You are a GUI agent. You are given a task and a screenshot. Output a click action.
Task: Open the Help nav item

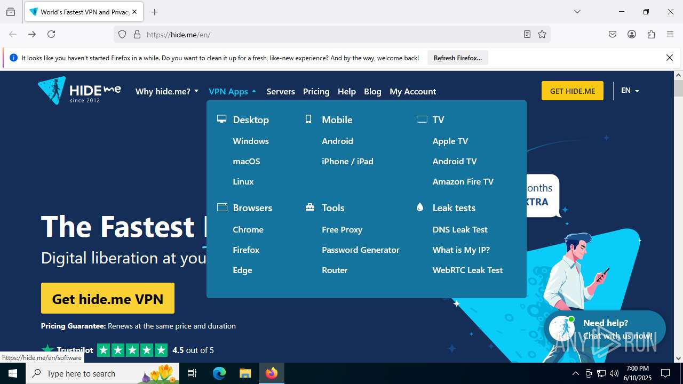click(x=347, y=91)
